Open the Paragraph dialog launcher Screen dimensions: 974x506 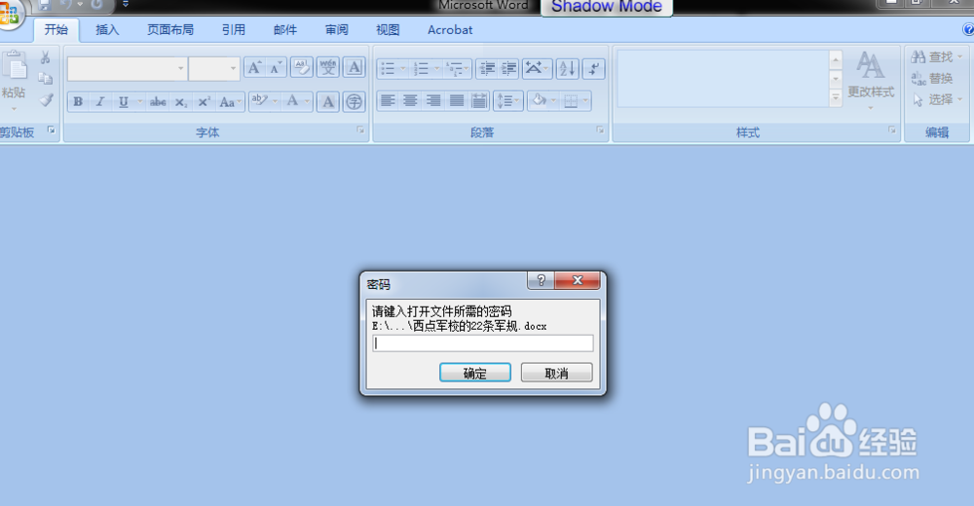coord(599,129)
